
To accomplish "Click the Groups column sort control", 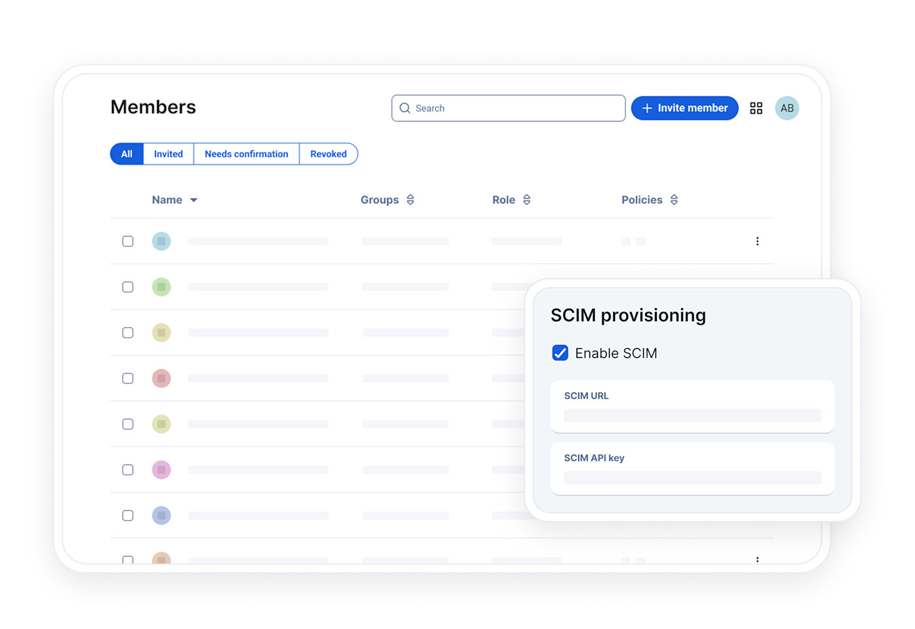I will click(411, 199).
